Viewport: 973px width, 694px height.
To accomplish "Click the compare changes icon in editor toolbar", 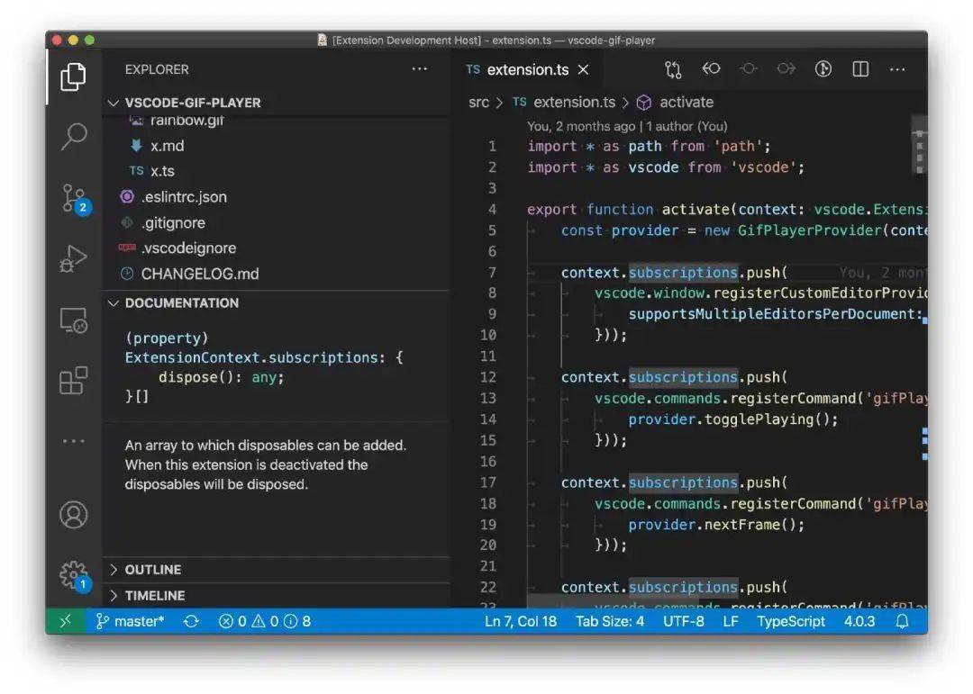I will click(673, 69).
